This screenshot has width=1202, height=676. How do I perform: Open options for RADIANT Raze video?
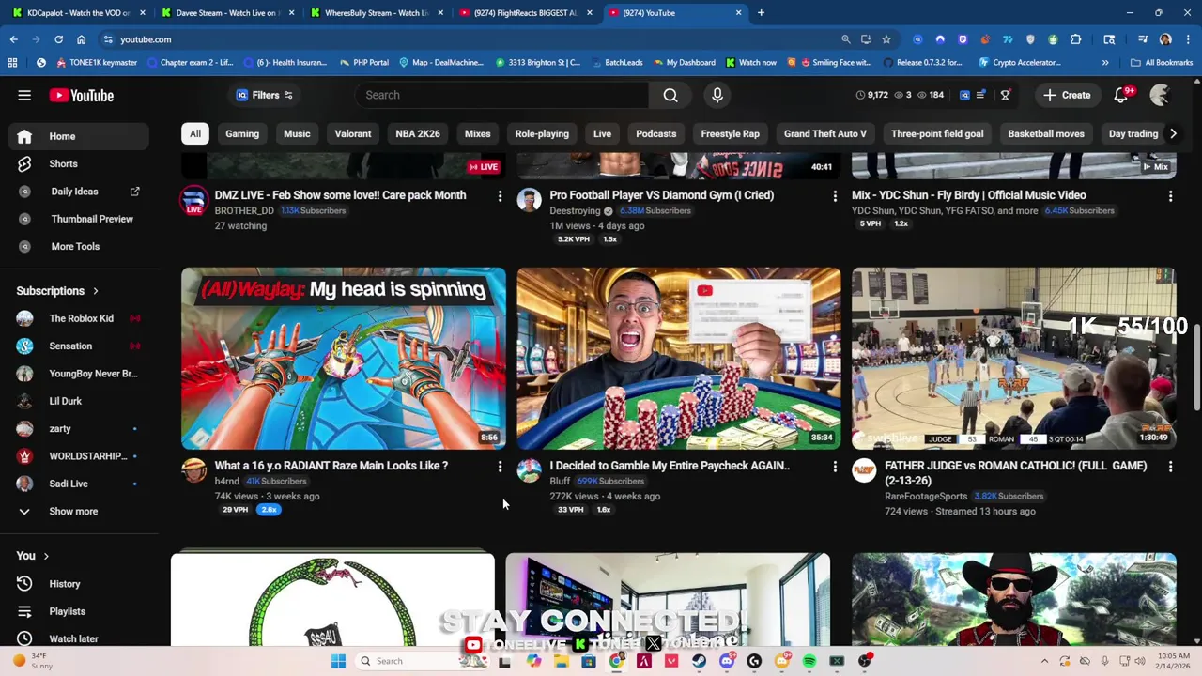[x=500, y=467]
